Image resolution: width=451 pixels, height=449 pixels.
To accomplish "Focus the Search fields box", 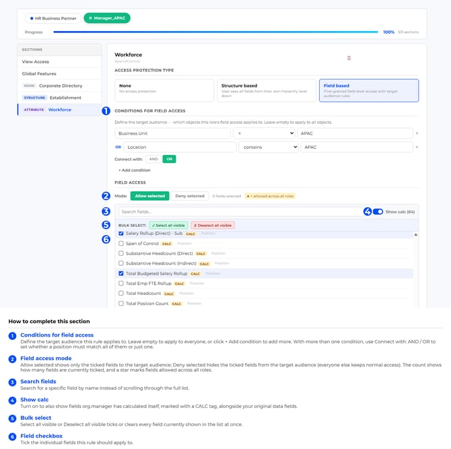I will point(240,211).
